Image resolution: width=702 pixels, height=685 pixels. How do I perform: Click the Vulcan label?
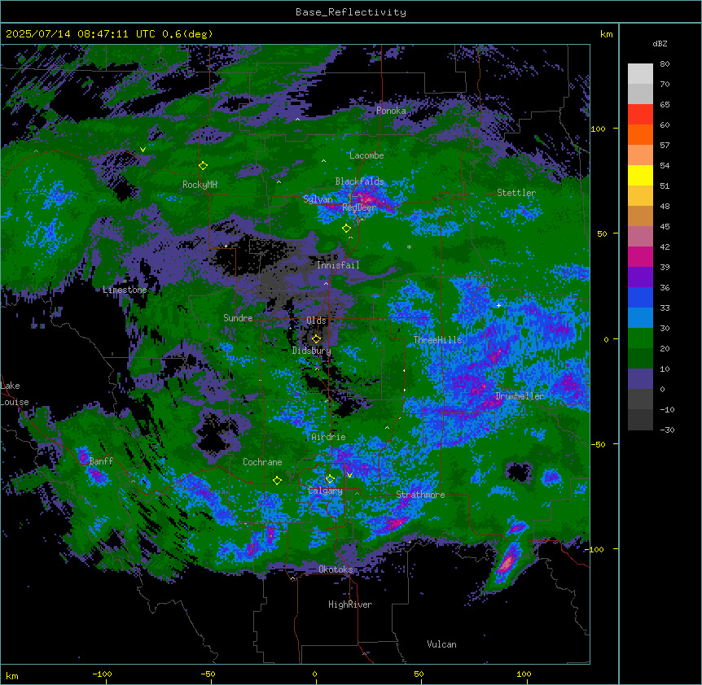pos(442,644)
